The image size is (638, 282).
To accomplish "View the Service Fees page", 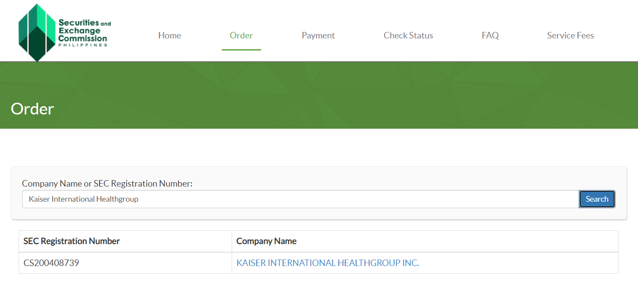I will pyautogui.click(x=570, y=35).
